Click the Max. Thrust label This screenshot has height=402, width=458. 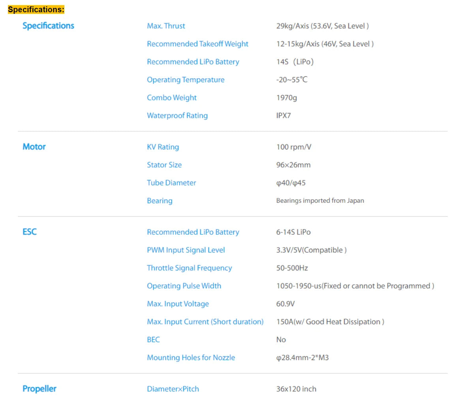166,26
